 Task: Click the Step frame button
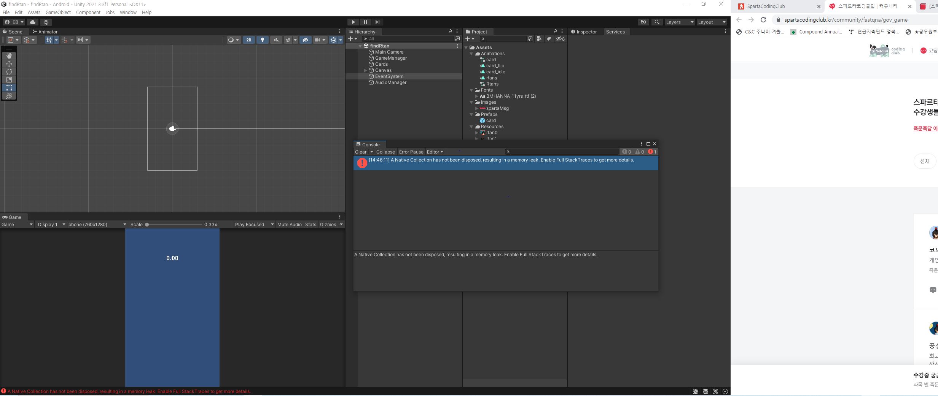377,22
